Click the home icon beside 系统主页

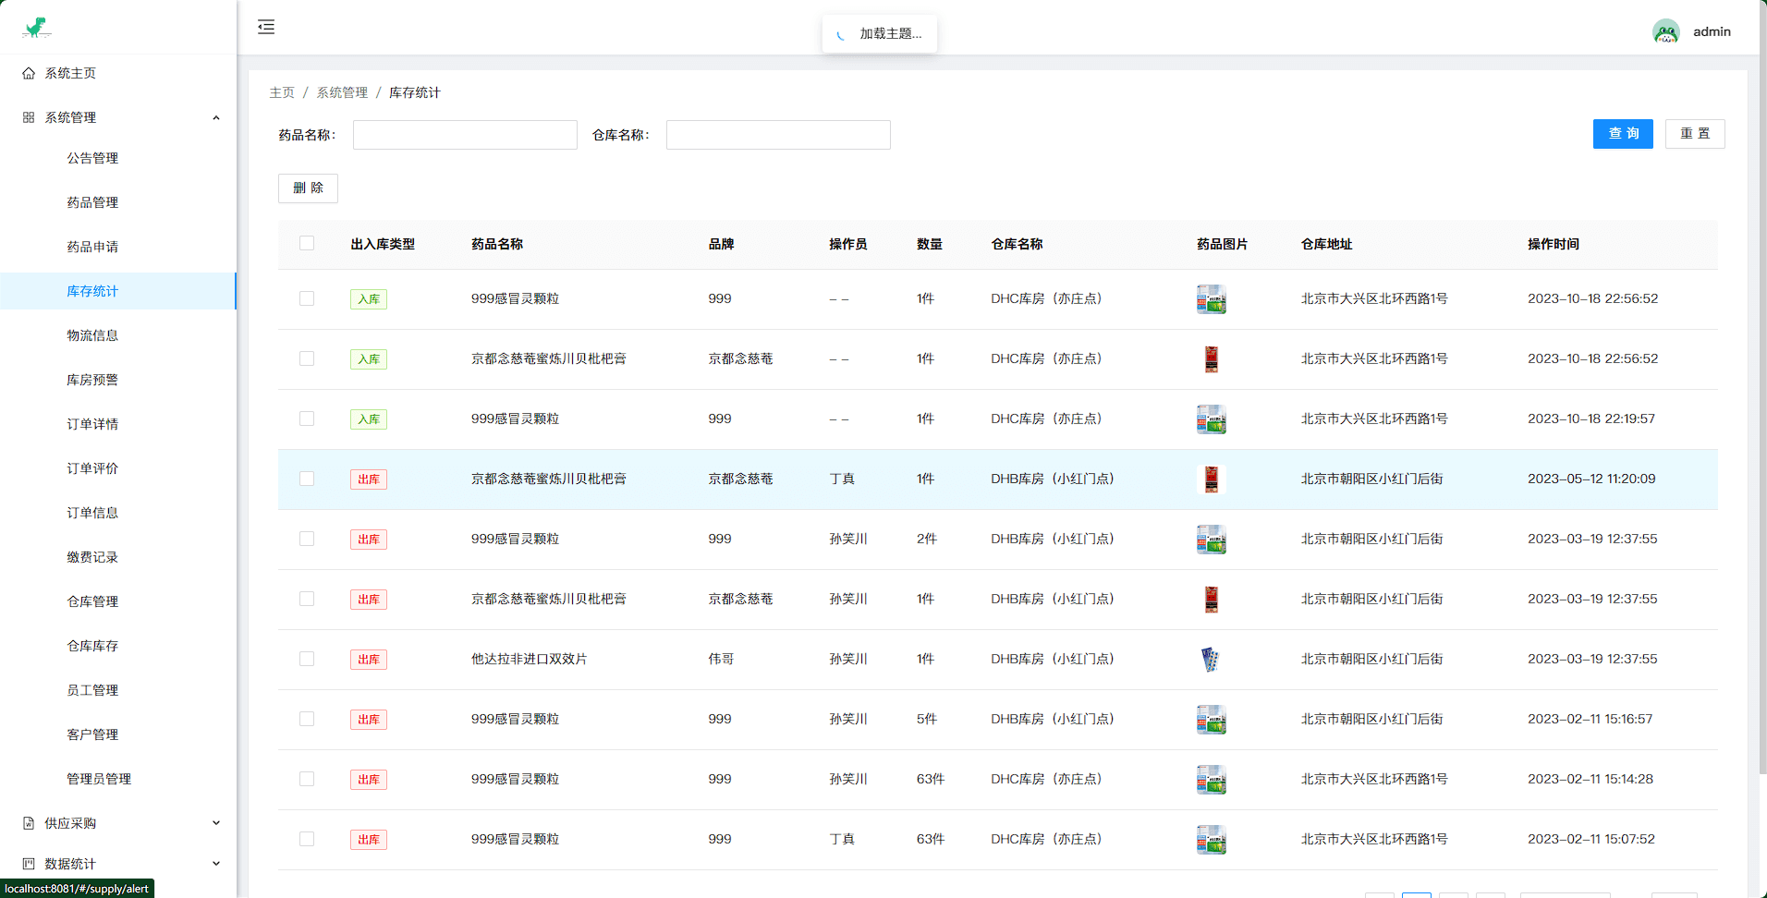[x=29, y=73]
